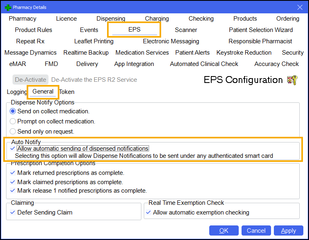This screenshot has height=240, width=309.
Task: Disable the Defer Sending Claim checkbox
Action: point(13,212)
